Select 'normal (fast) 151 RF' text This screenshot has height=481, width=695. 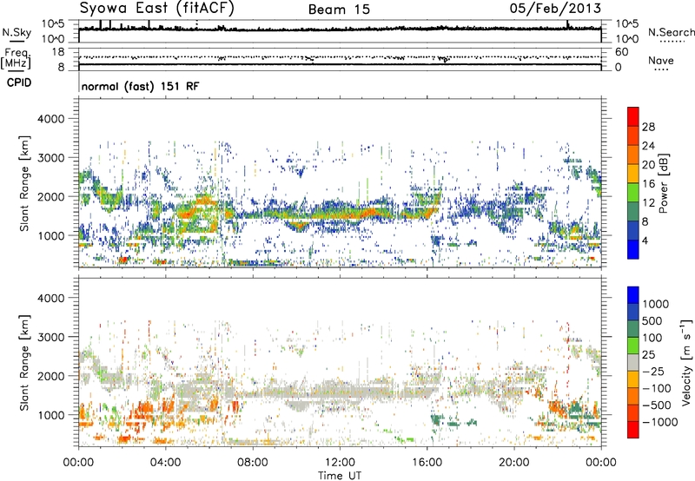coord(140,86)
